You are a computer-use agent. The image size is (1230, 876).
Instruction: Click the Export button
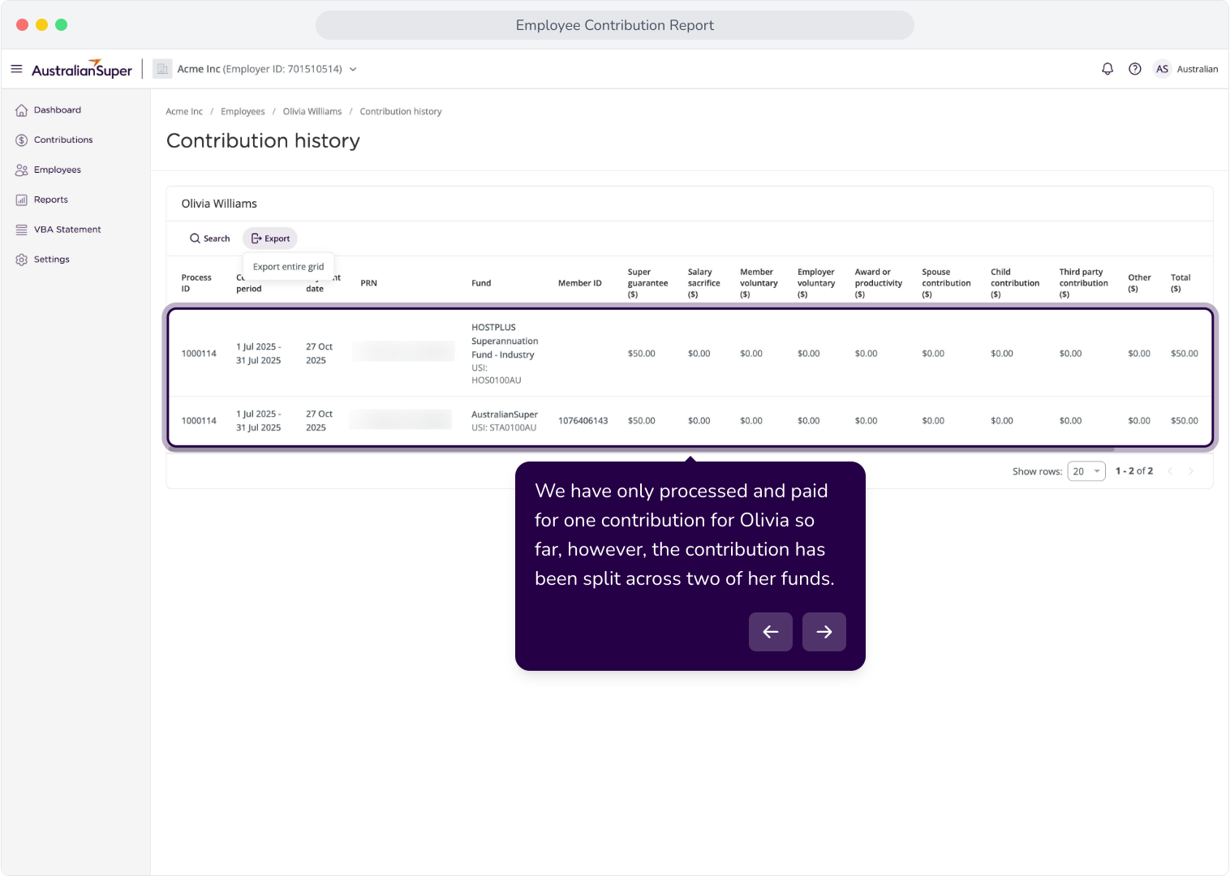[x=270, y=238]
